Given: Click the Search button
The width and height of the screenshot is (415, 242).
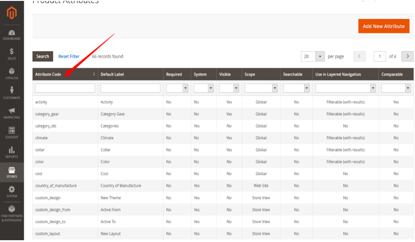Looking at the screenshot, I should coord(43,57).
